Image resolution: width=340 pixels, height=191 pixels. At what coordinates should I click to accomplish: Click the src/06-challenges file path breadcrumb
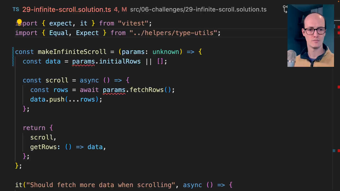[x=198, y=10]
